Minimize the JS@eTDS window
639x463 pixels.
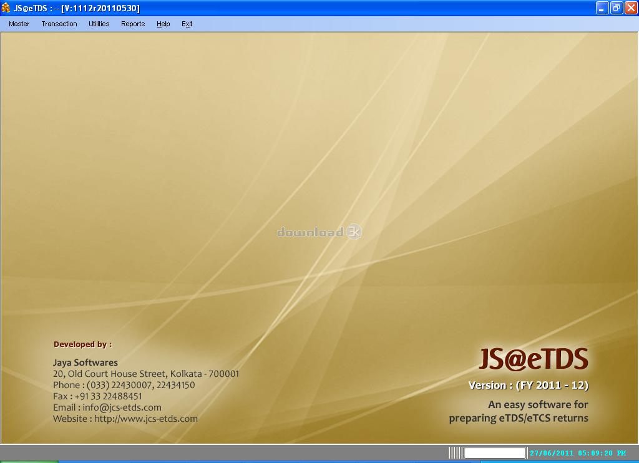point(602,7)
